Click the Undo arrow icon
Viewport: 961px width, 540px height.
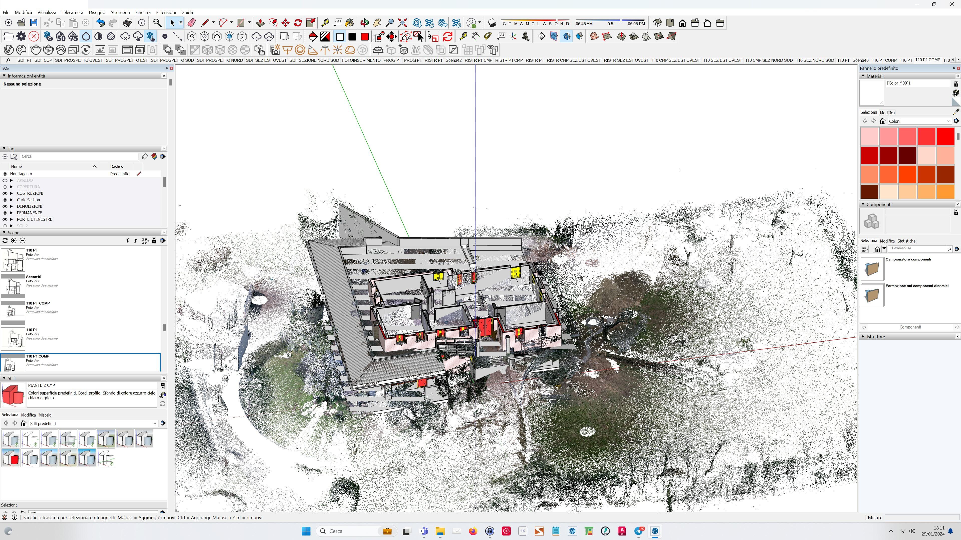pyautogui.click(x=100, y=23)
